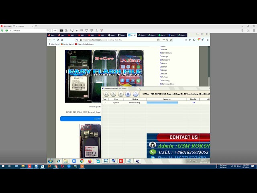Open AnyDesk permissions shield icon
The height and width of the screenshot is (193, 257).
click(92, 31)
